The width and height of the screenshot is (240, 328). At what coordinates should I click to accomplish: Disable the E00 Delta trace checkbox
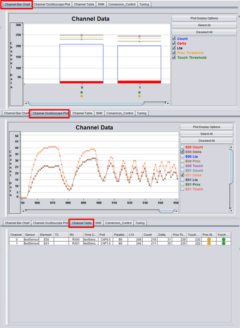point(182,152)
